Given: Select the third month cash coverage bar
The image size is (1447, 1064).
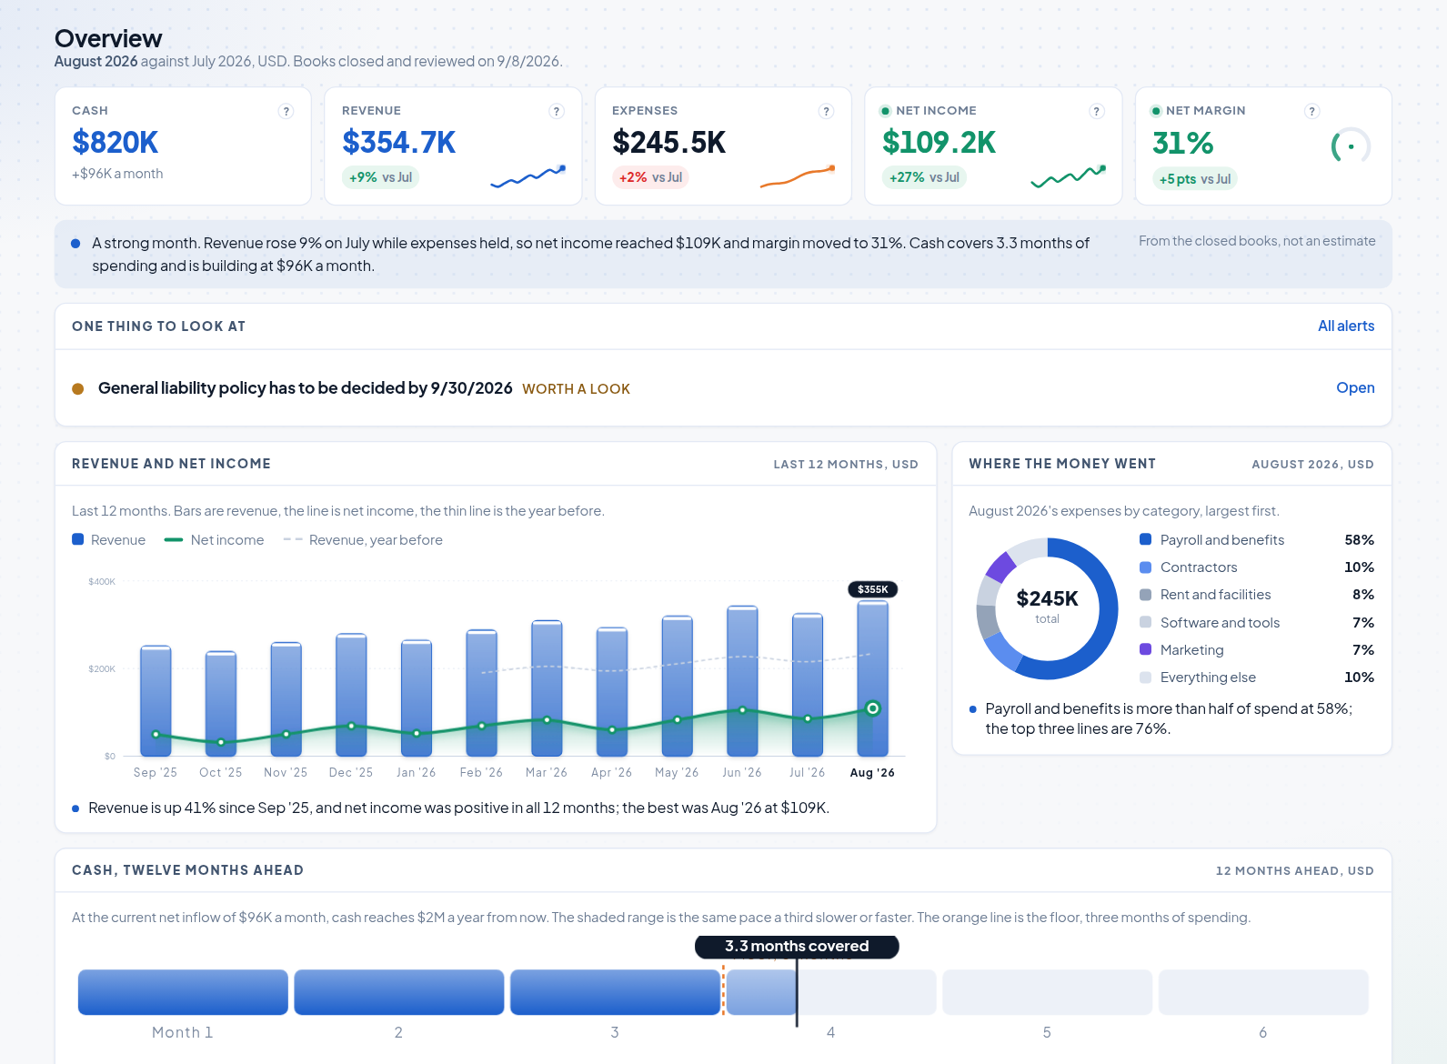Looking at the screenshot, I should coord(615,992).
